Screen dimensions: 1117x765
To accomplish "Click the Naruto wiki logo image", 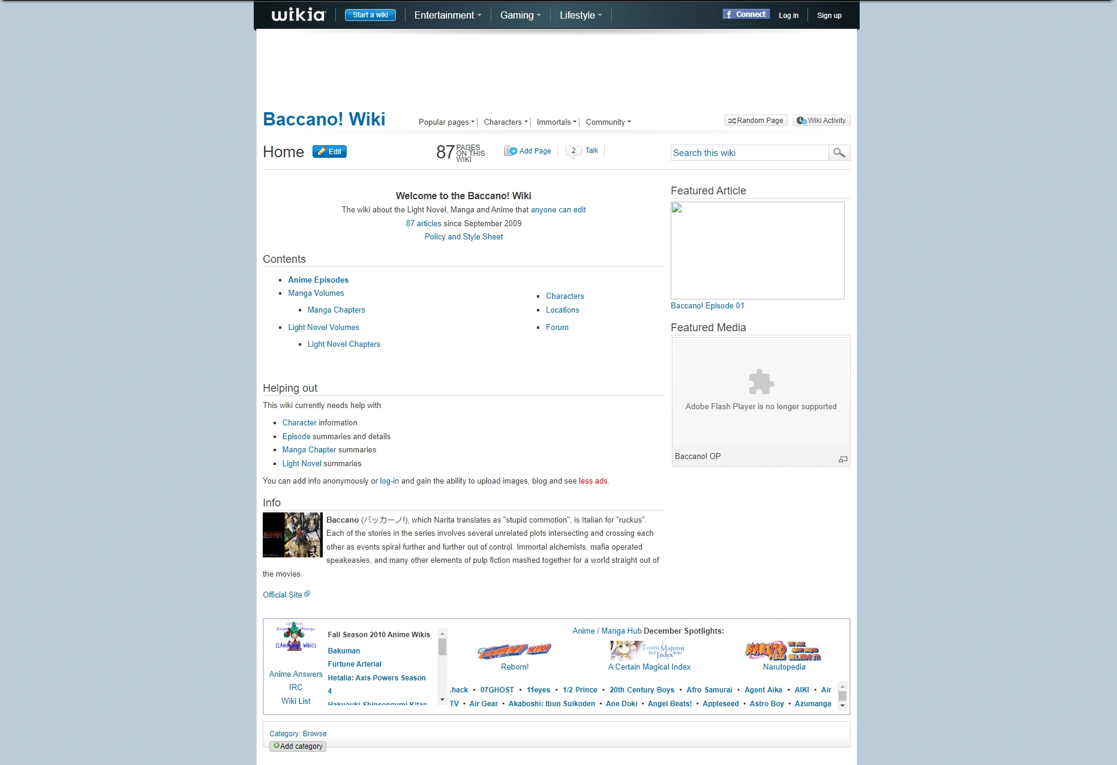I will coord(783,651).
